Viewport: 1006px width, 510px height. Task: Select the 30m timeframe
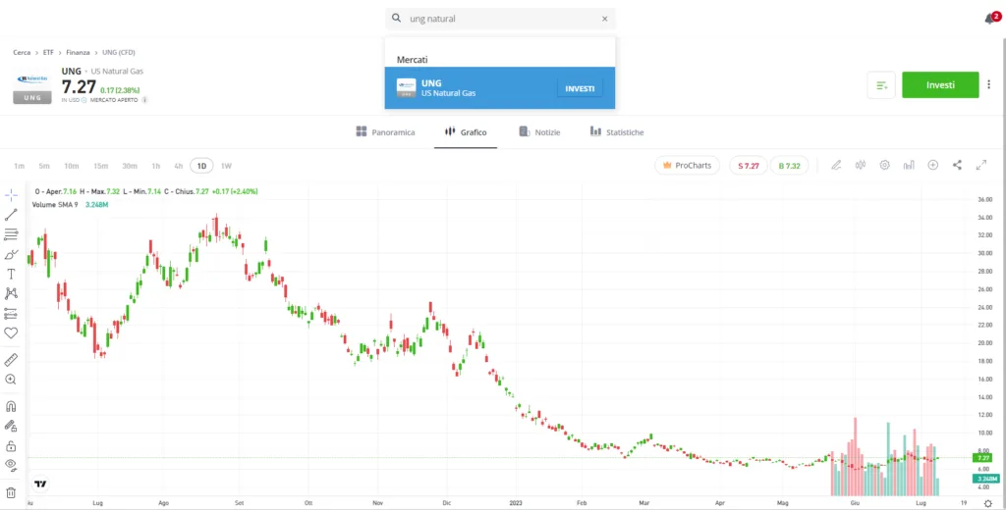point(130,166)
